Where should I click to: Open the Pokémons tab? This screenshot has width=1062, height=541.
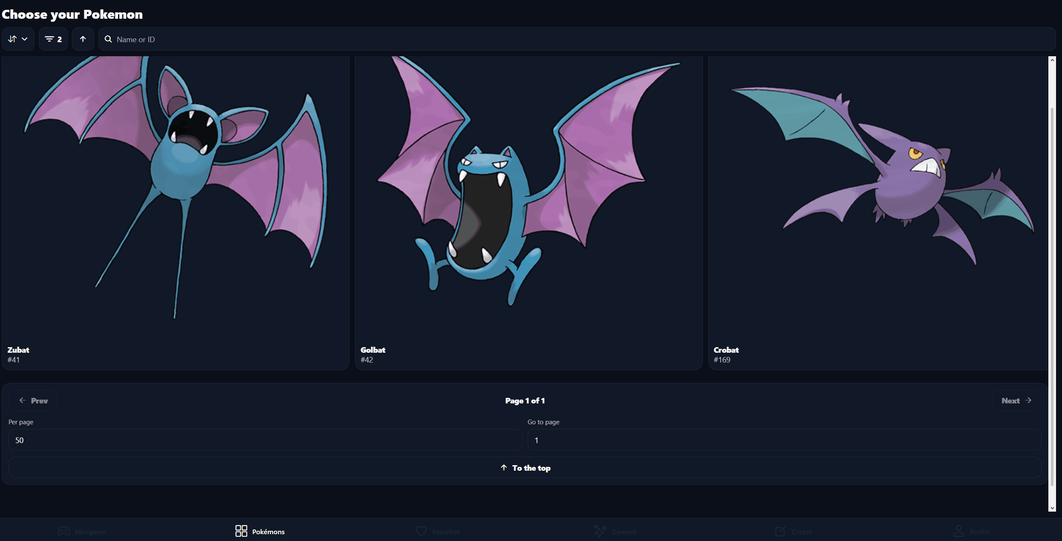pos(260,531)
